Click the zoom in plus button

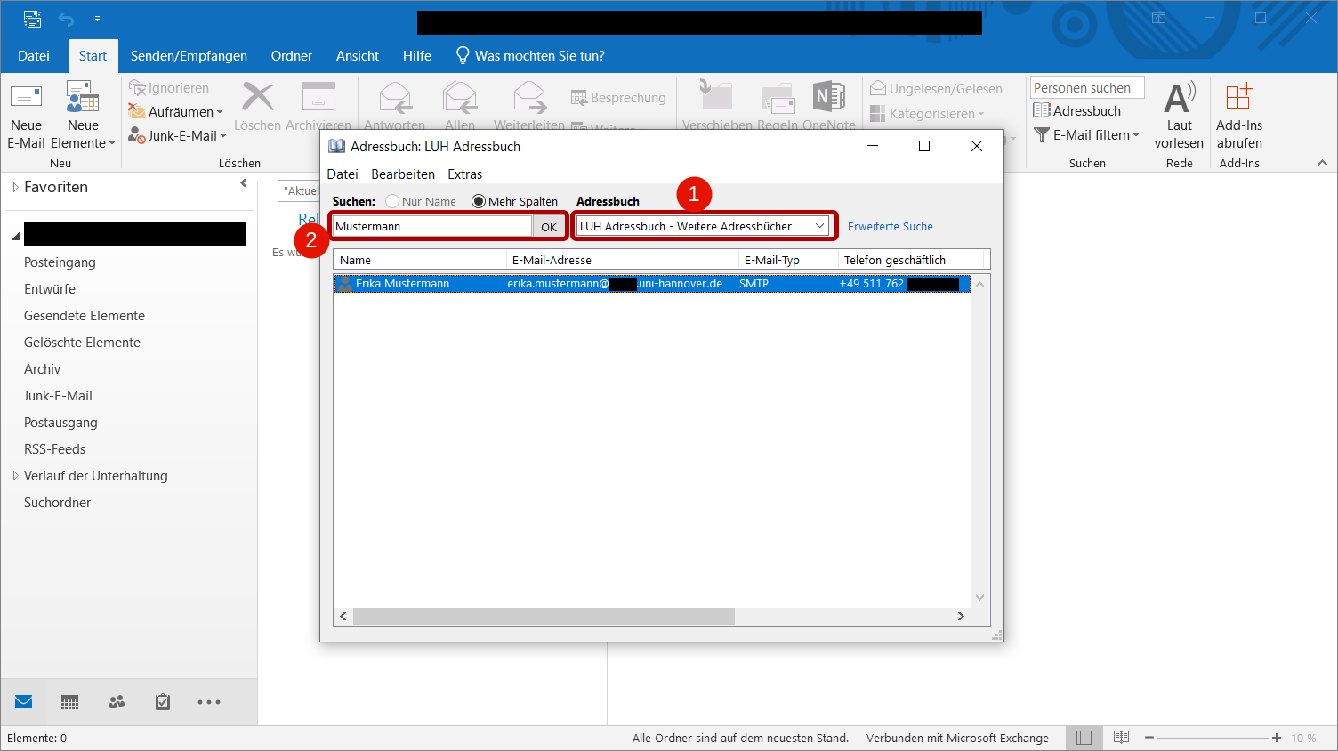1277,738
